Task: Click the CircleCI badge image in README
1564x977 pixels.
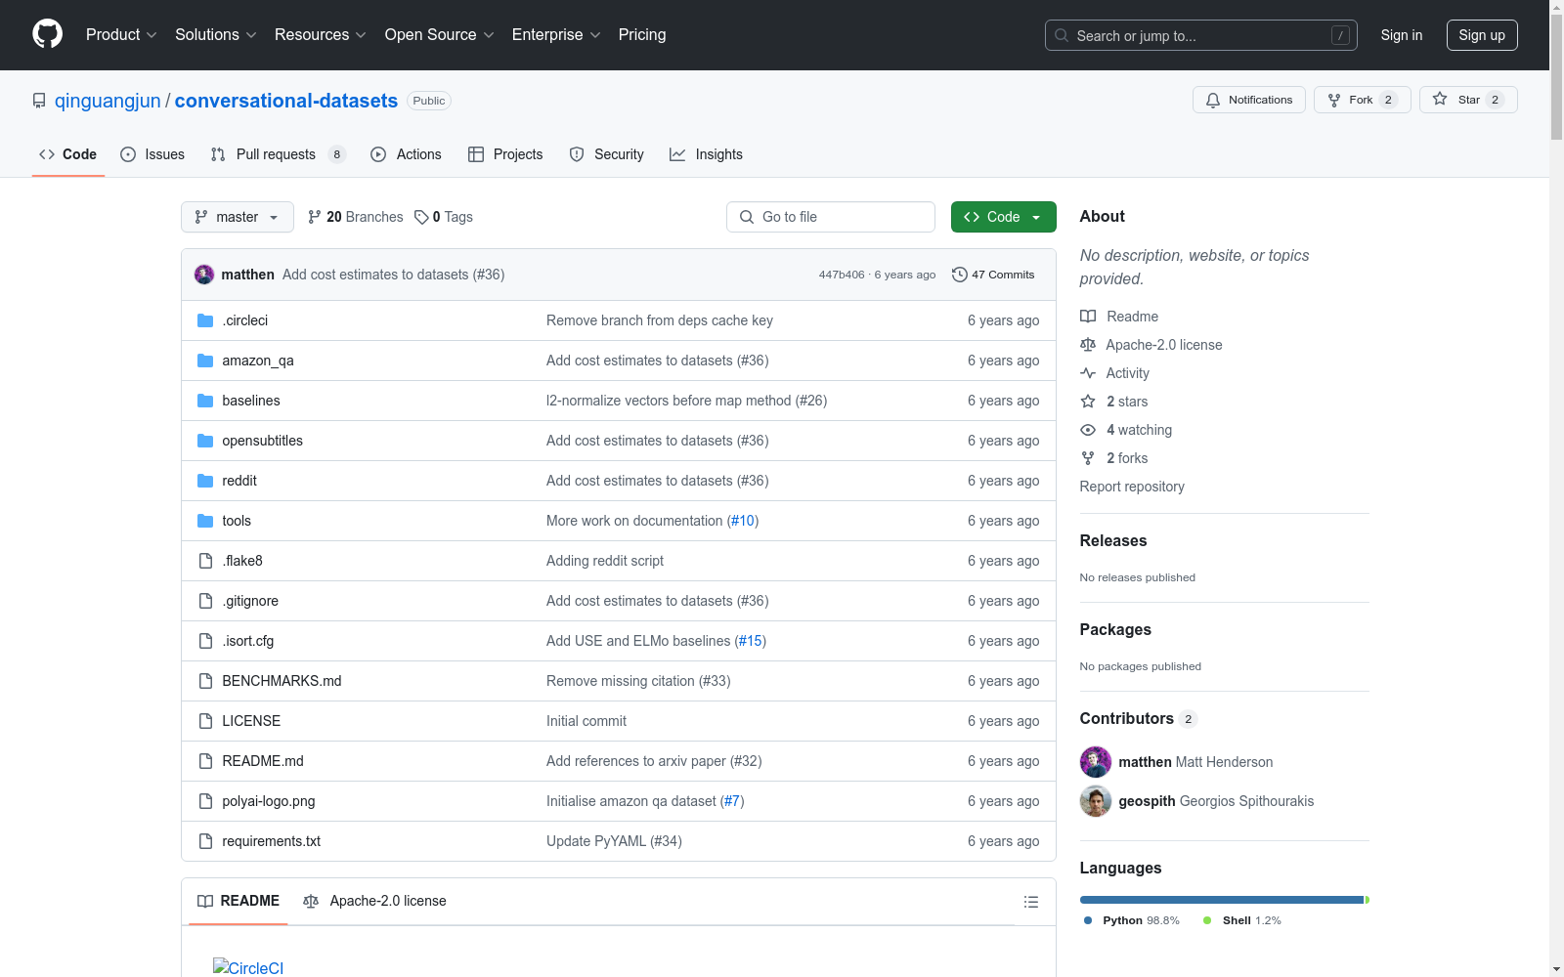Action: click(248, 967)
